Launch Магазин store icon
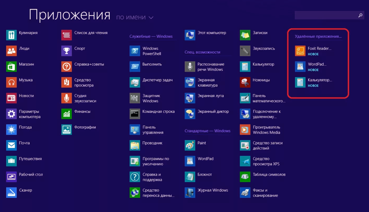 tap(11, 67)
